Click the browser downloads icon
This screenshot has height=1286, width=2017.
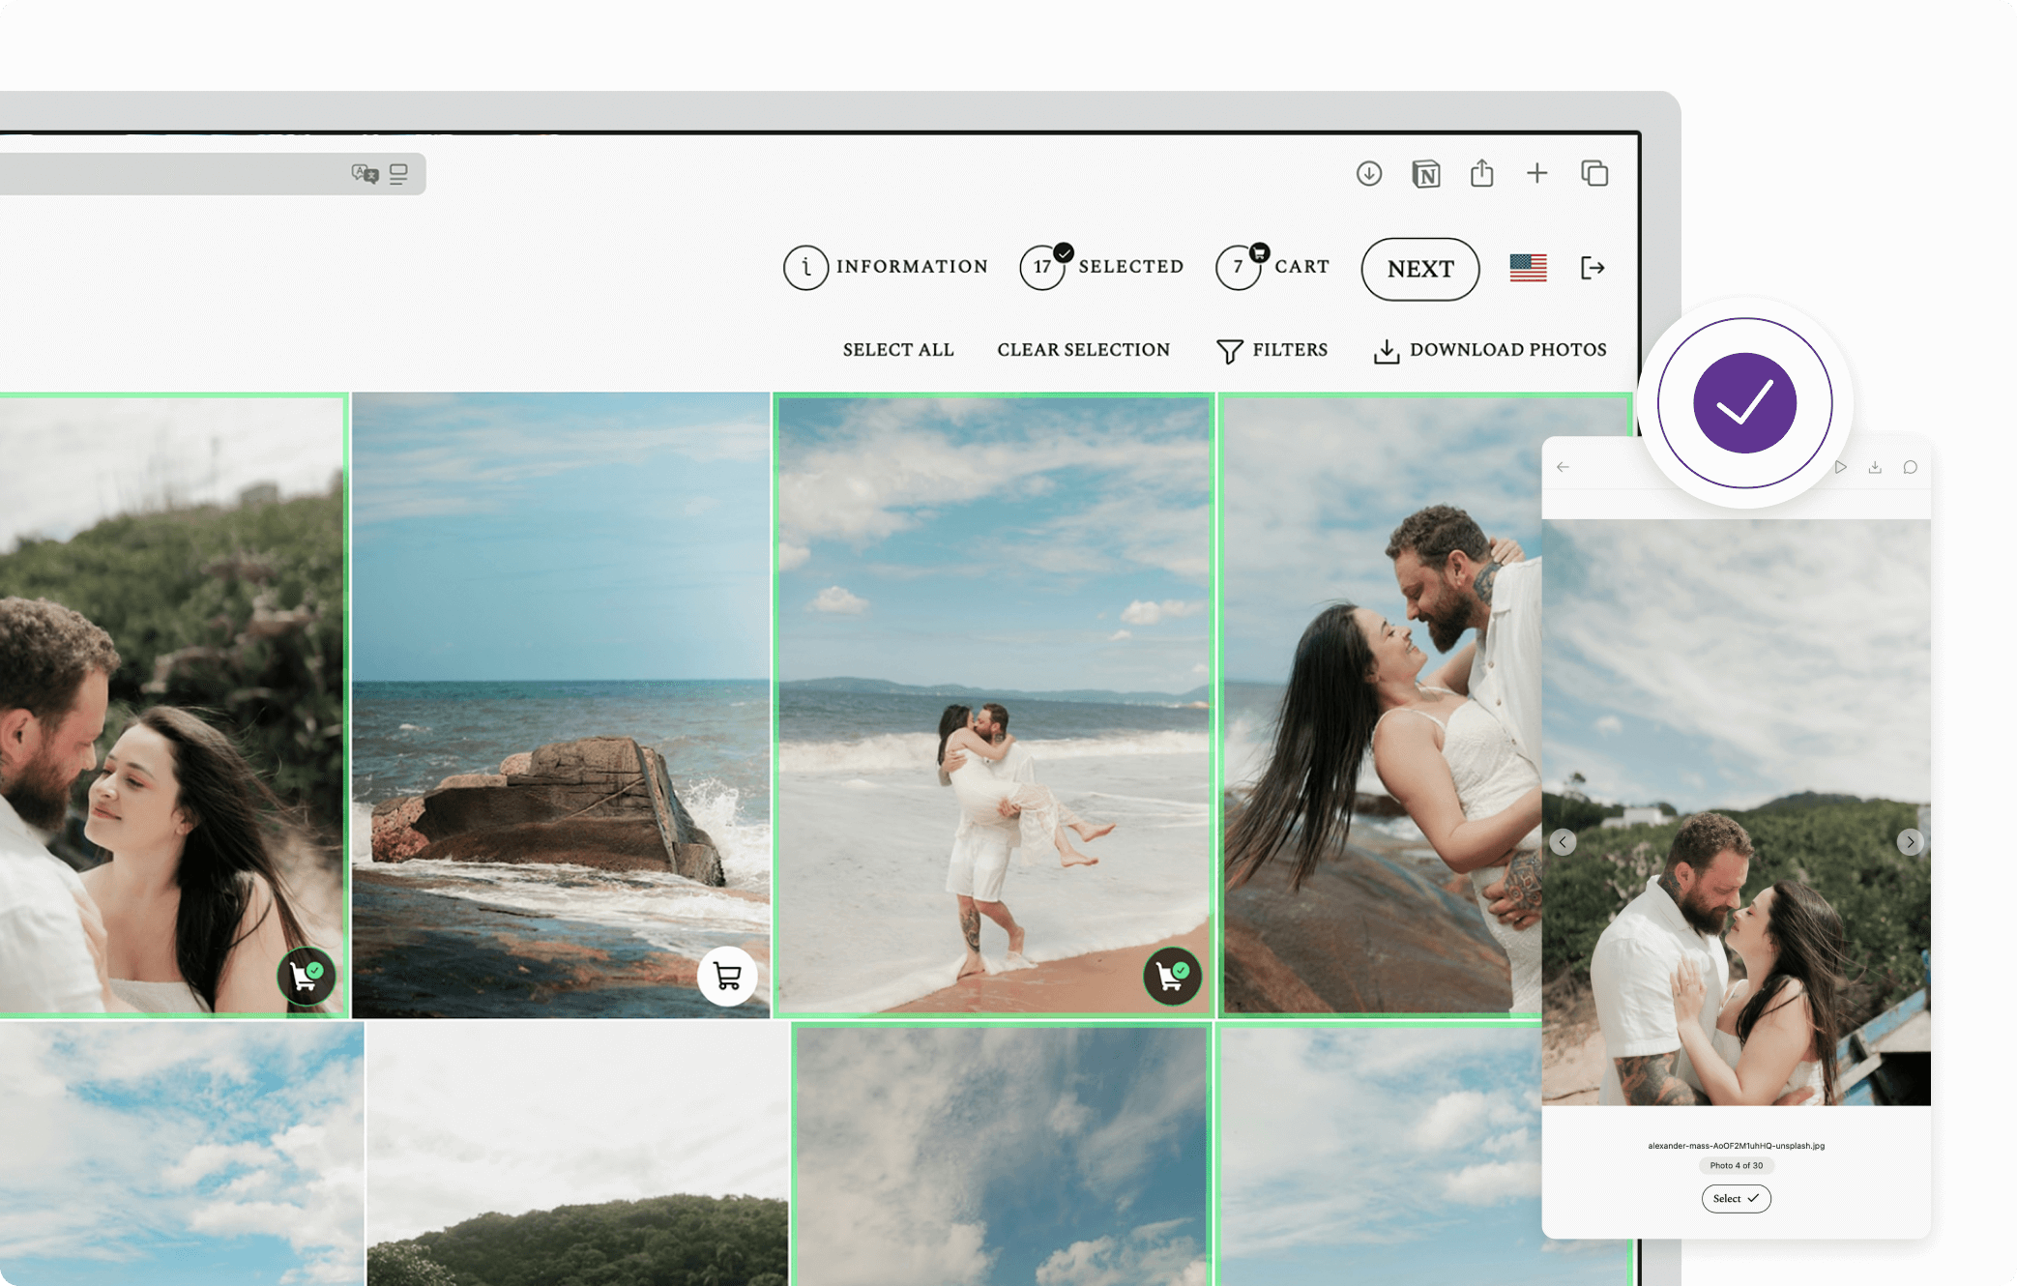1368,174
